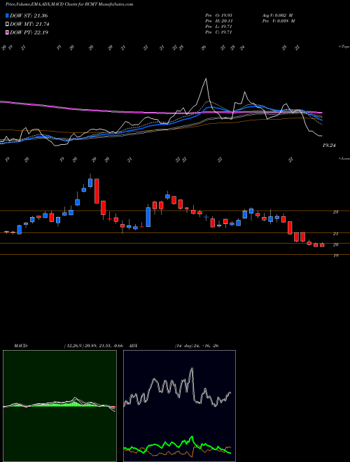The image size is (350, 462).
Task: Open the green MACD histogram panel
Action: pyautogui.click(x=59, y=406)
